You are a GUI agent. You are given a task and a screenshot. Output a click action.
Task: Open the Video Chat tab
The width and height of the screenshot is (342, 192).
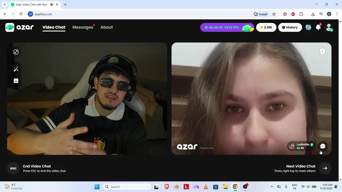click(x=54, y=27)
